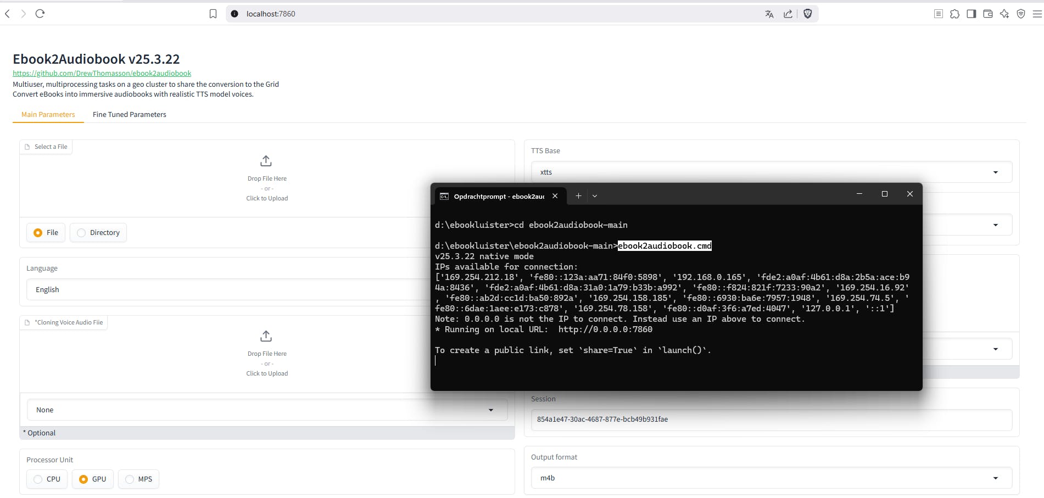Switch to the Main Parameters tab
Viewport: 1044px width, 498px height.
tap(48, 115)
